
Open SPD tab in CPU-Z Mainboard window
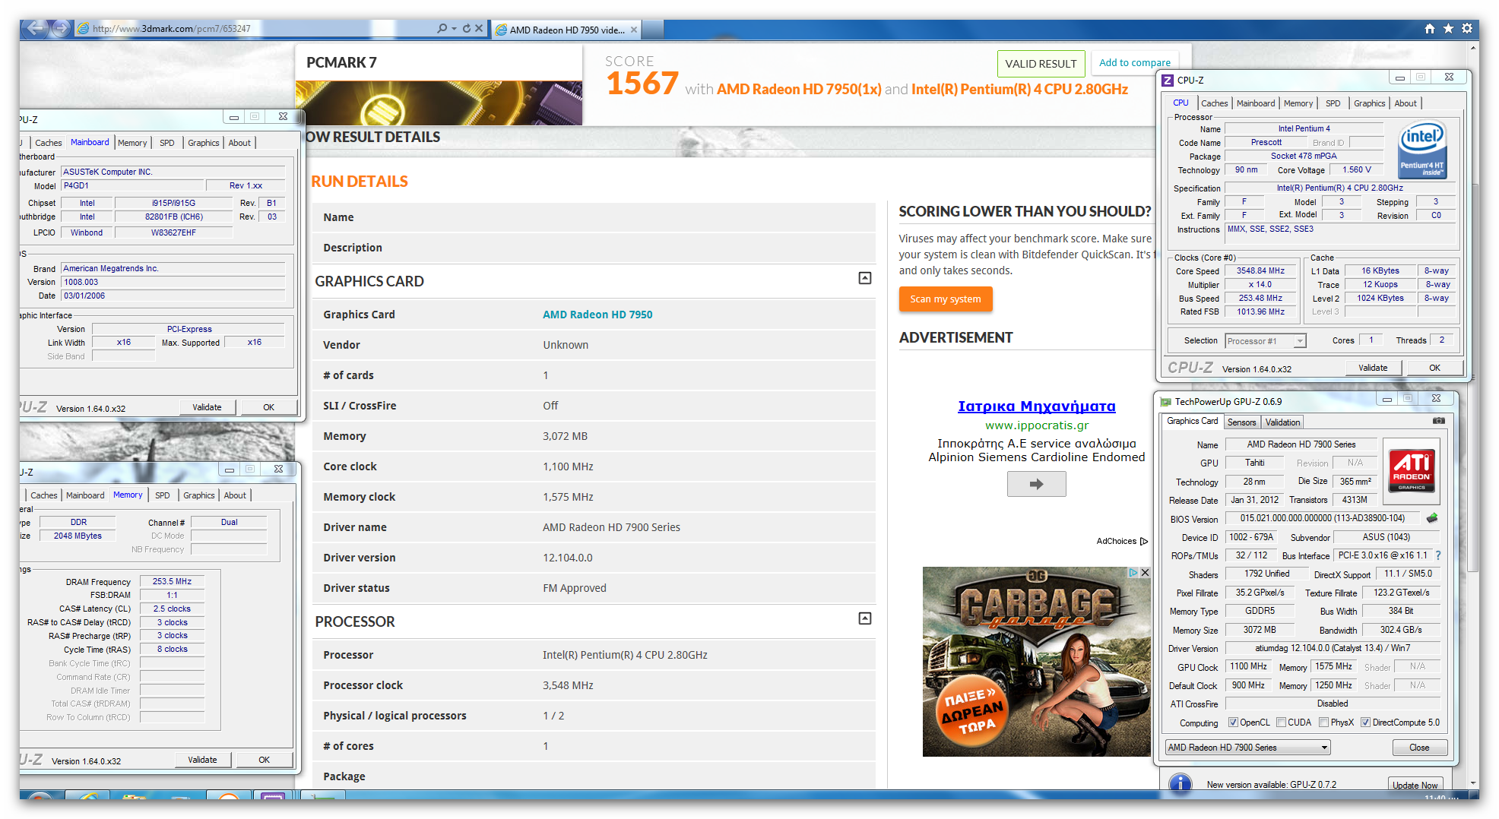(166, 143)
